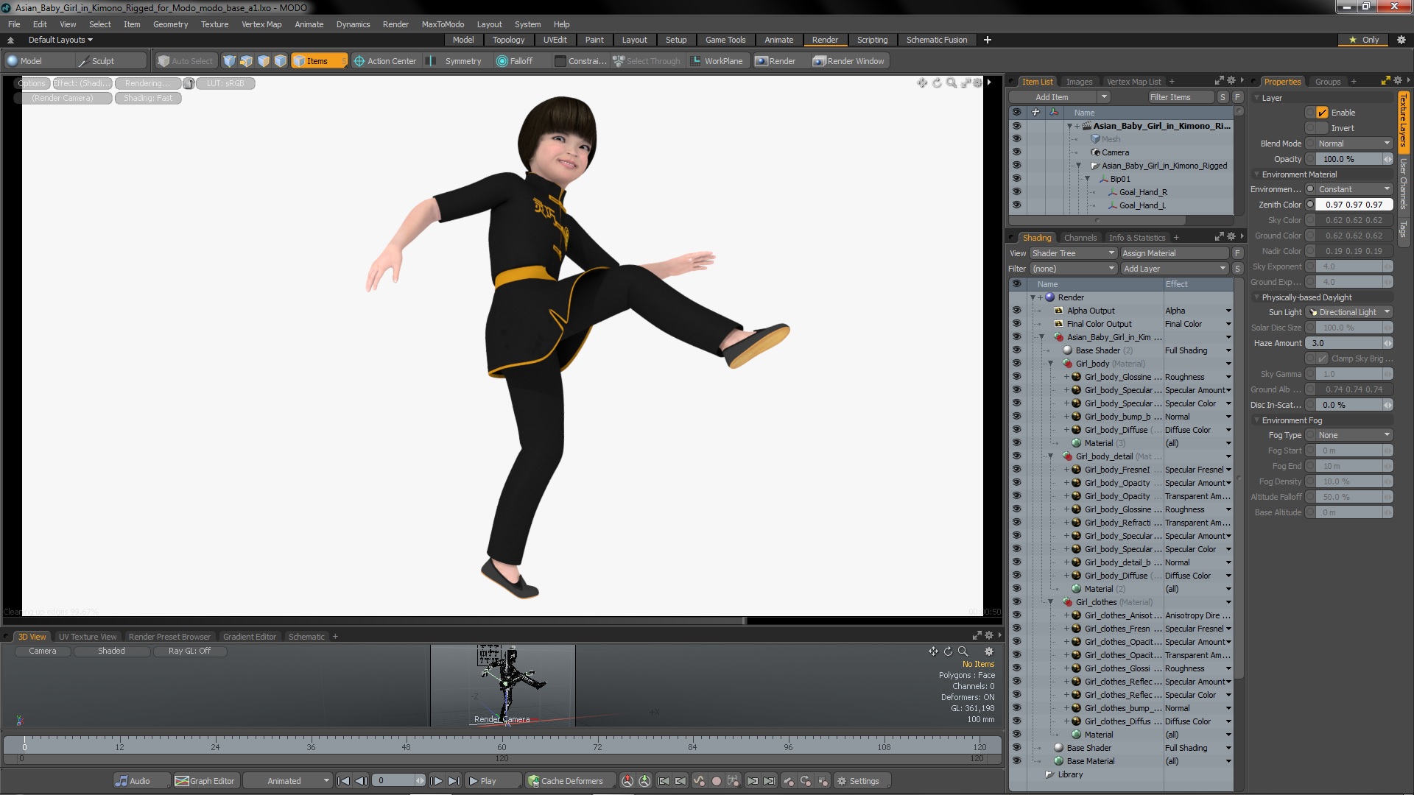Select Polygons selection mode icon
The image size is (1414, 795).
pos(264,61)
